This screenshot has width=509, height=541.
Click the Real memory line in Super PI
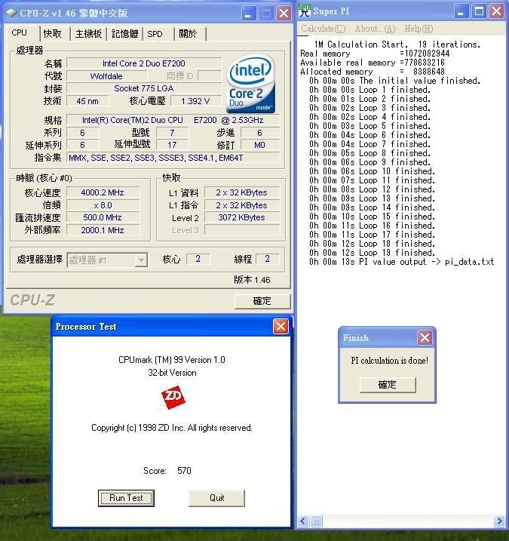coord(375,54)
